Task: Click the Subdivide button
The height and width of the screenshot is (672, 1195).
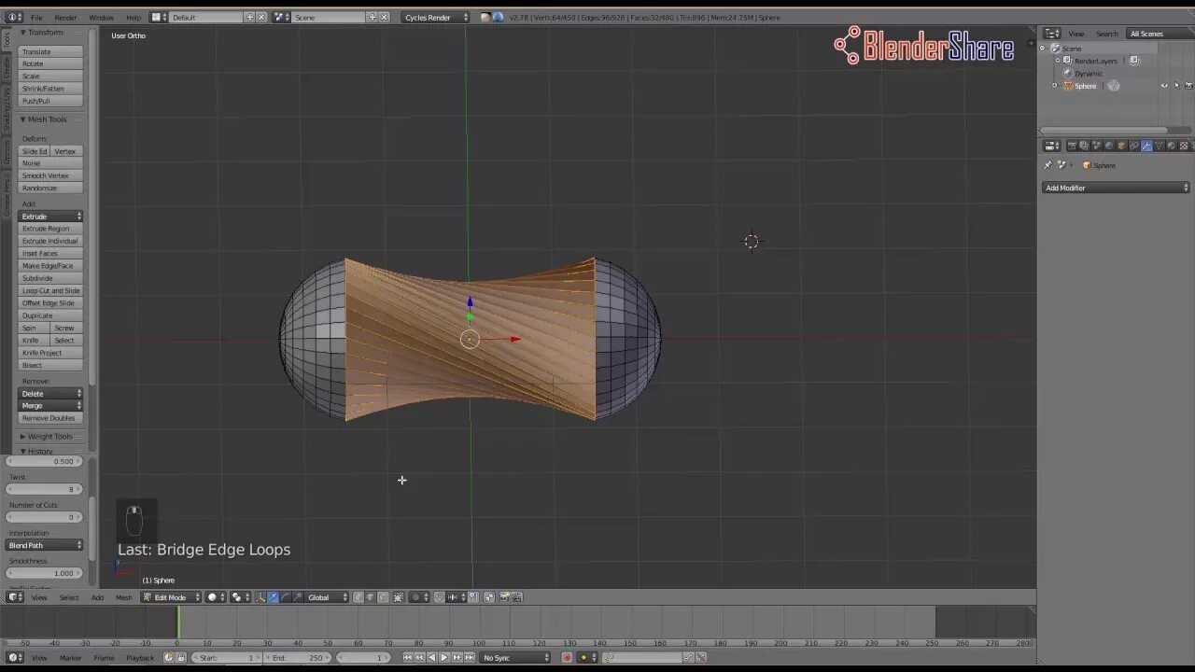Action: pyautogui.click(x=50, y=278)
